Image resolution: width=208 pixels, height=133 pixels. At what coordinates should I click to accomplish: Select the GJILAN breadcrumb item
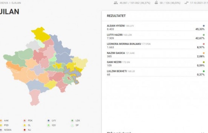pos(16,3)
